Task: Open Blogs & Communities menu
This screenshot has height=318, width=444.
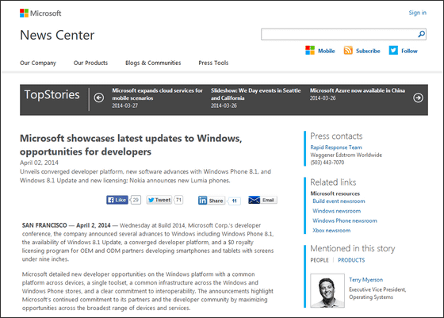Action: pos(153,63)
